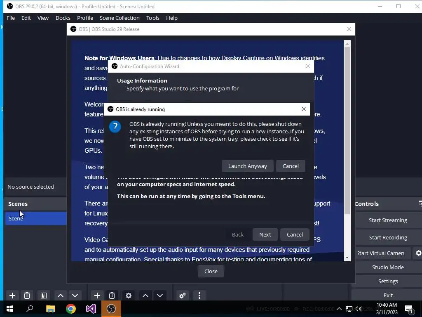Screen dimensions: 422x317
Task: Open the File menu
Action: pyautogui.click(x=11, y=18)
